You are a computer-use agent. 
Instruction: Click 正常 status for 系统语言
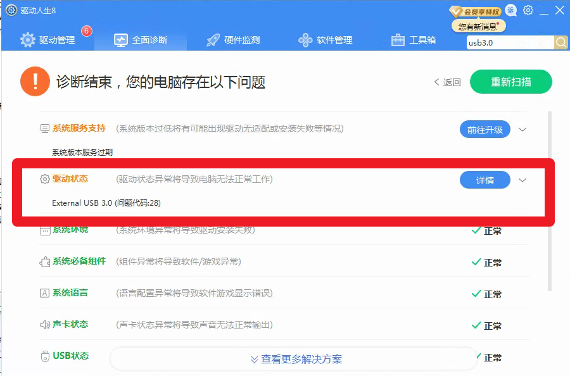(x=487, y=294)
